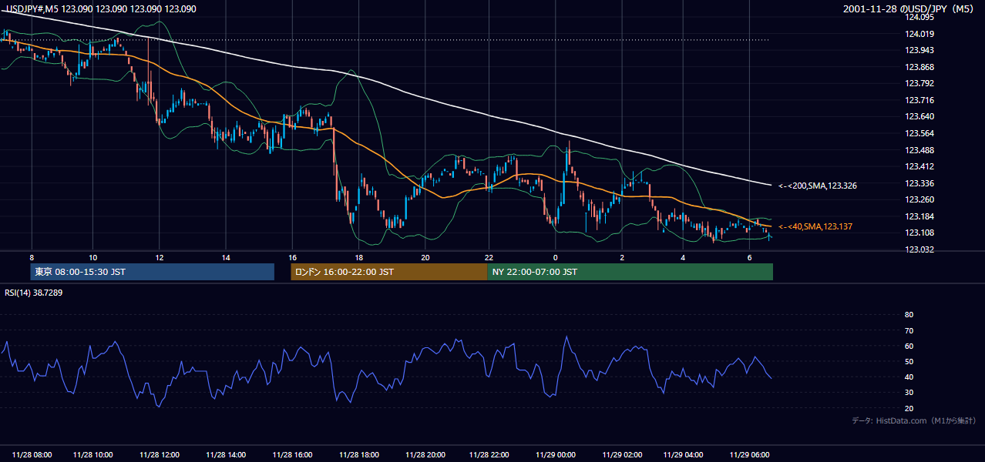Image resolution: width=985 pixels, height=462 pixels.
Task: Click the NY 22:00-07:00 JST session bar
Action: (x=630, y=272)
